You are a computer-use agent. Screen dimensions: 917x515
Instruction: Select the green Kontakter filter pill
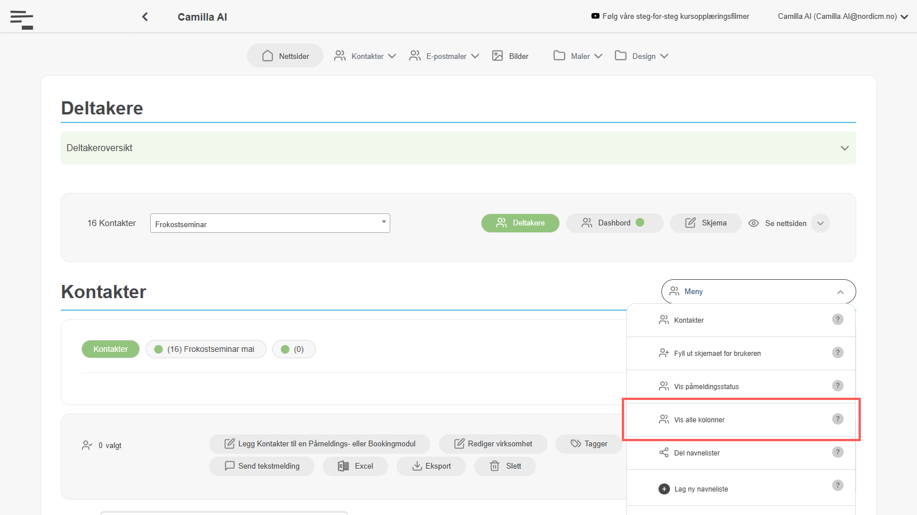click(x=111, y=349)
